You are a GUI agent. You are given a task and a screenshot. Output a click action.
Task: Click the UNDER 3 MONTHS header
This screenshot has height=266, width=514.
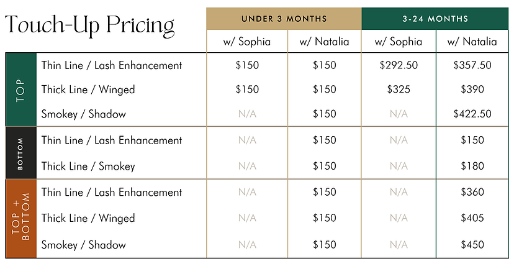(x=284, y=19)
